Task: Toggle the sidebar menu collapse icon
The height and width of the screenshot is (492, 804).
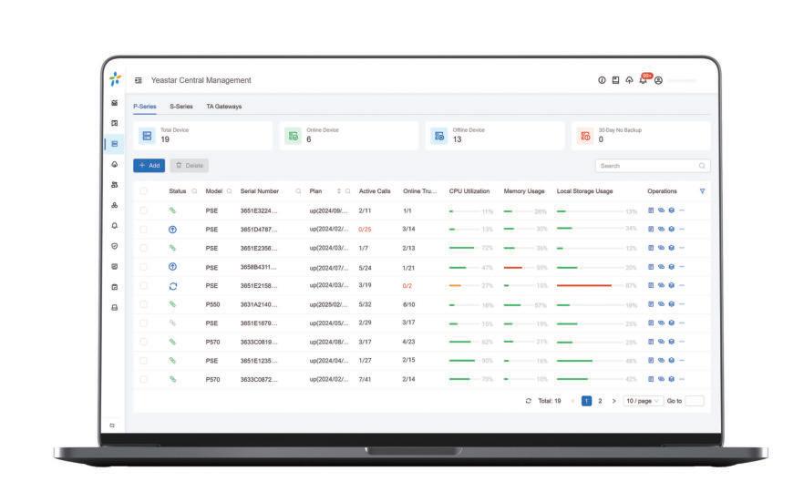Action: click(x=139, y=80)
